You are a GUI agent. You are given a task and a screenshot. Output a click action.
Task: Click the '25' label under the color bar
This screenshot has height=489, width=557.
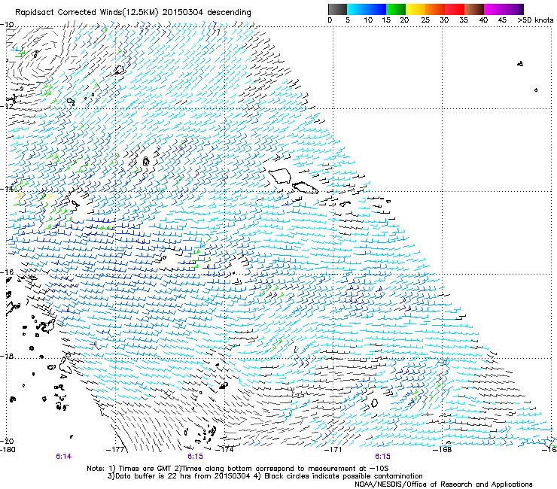click(425, 20)
